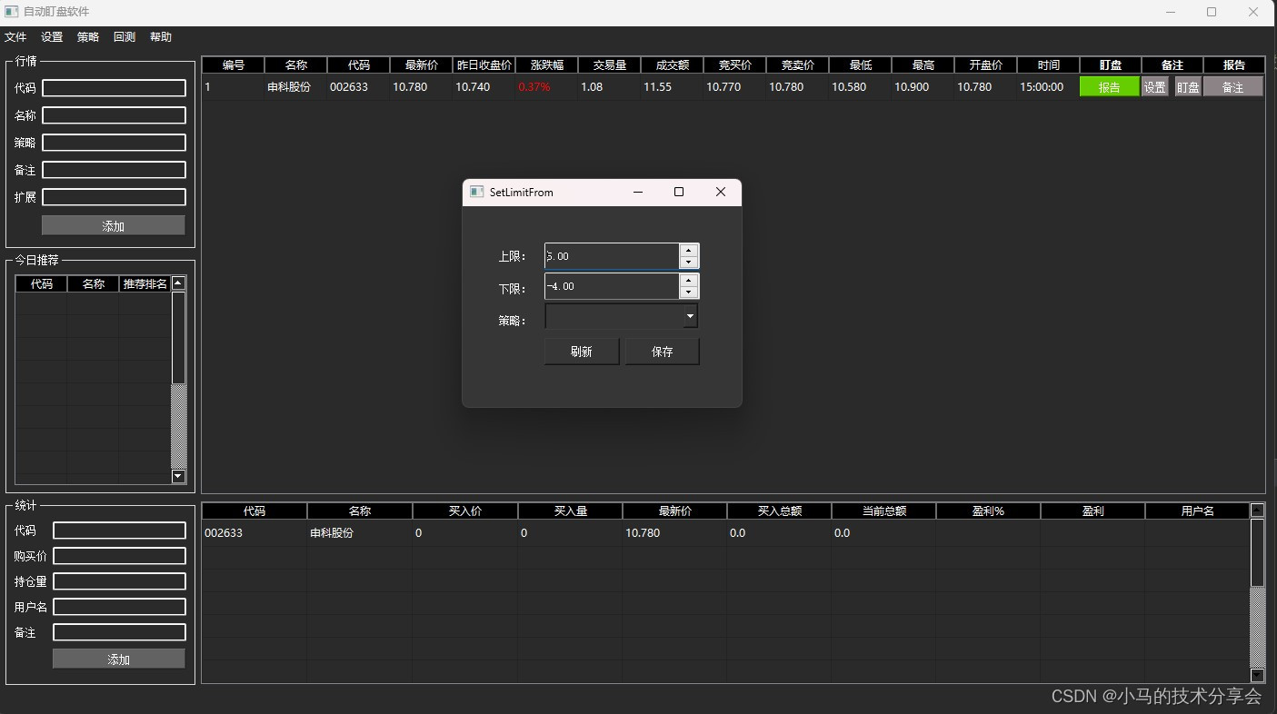Click scroll up arrow in 今日推荐 list
This screenshot has width=1277, height=714.
pos(178,283)
